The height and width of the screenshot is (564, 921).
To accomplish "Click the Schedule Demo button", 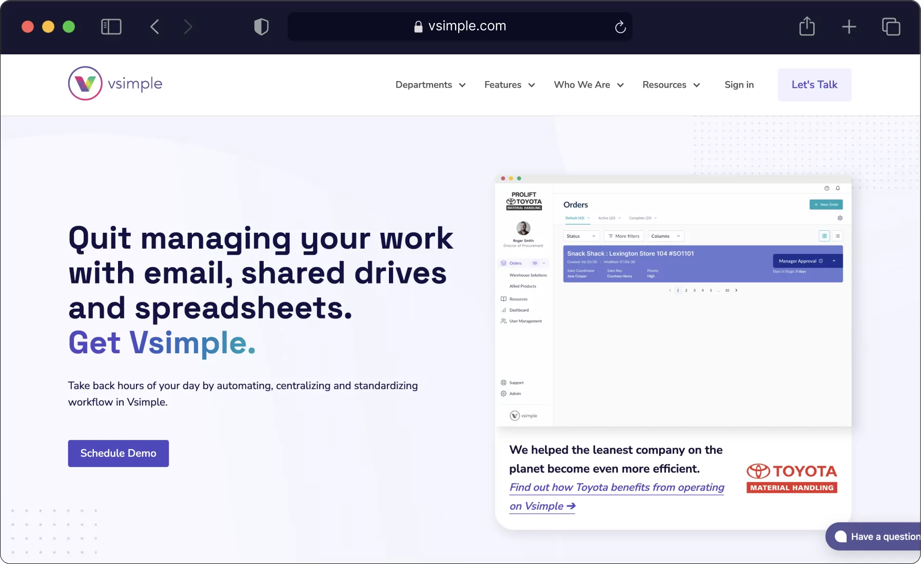I will point(119,453).
